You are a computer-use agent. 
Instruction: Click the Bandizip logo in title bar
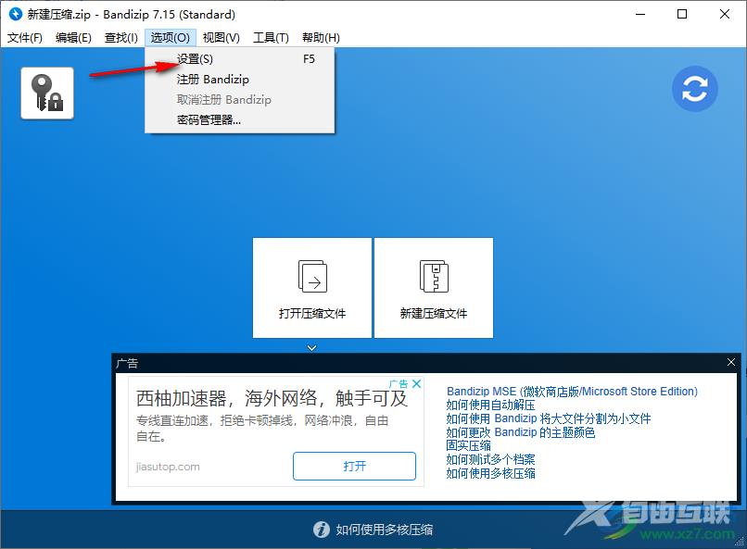(x=15, y=14)
